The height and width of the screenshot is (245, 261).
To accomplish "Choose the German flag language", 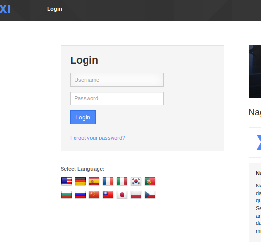I will click(80, 181).
